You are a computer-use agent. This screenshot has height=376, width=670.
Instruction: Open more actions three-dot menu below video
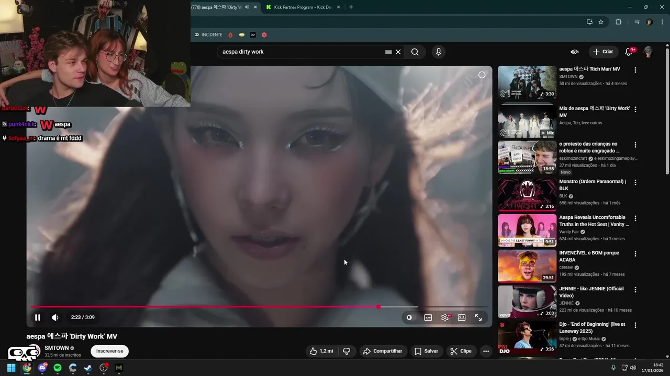click(x=486, y=351)
